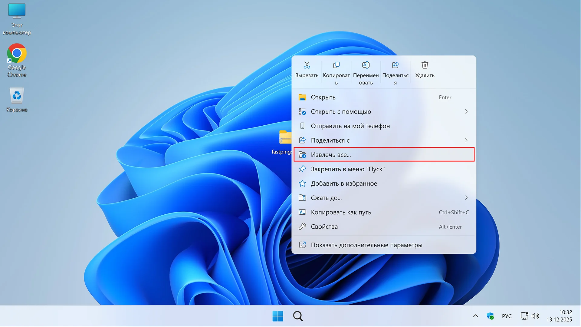Click the Copy (Копировать) icon
The height and width of the screenshot is (327, 581).
click(336, 65)
